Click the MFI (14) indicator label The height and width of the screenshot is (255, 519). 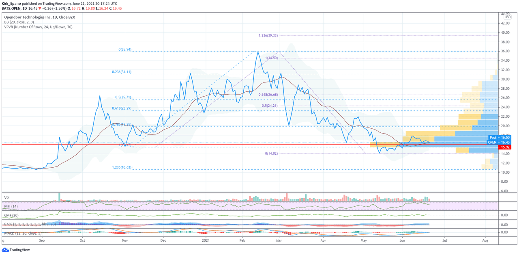[11, 206]
